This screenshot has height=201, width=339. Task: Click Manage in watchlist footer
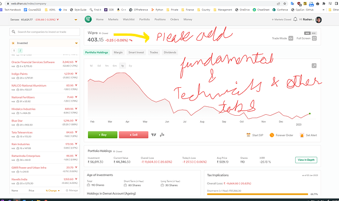point(72,190)
